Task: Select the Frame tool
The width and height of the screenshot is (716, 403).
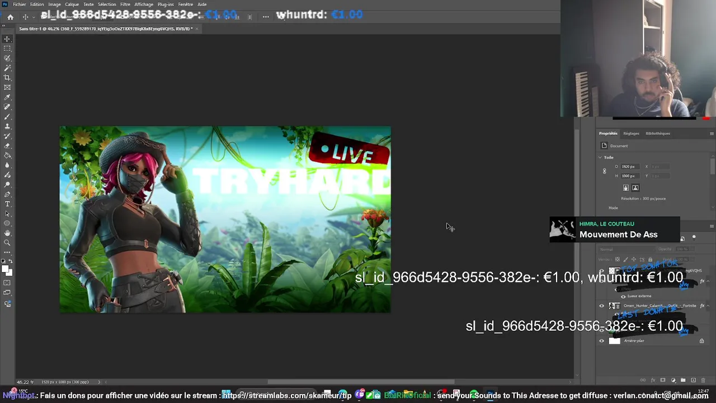Action: (x=7, y=87)
